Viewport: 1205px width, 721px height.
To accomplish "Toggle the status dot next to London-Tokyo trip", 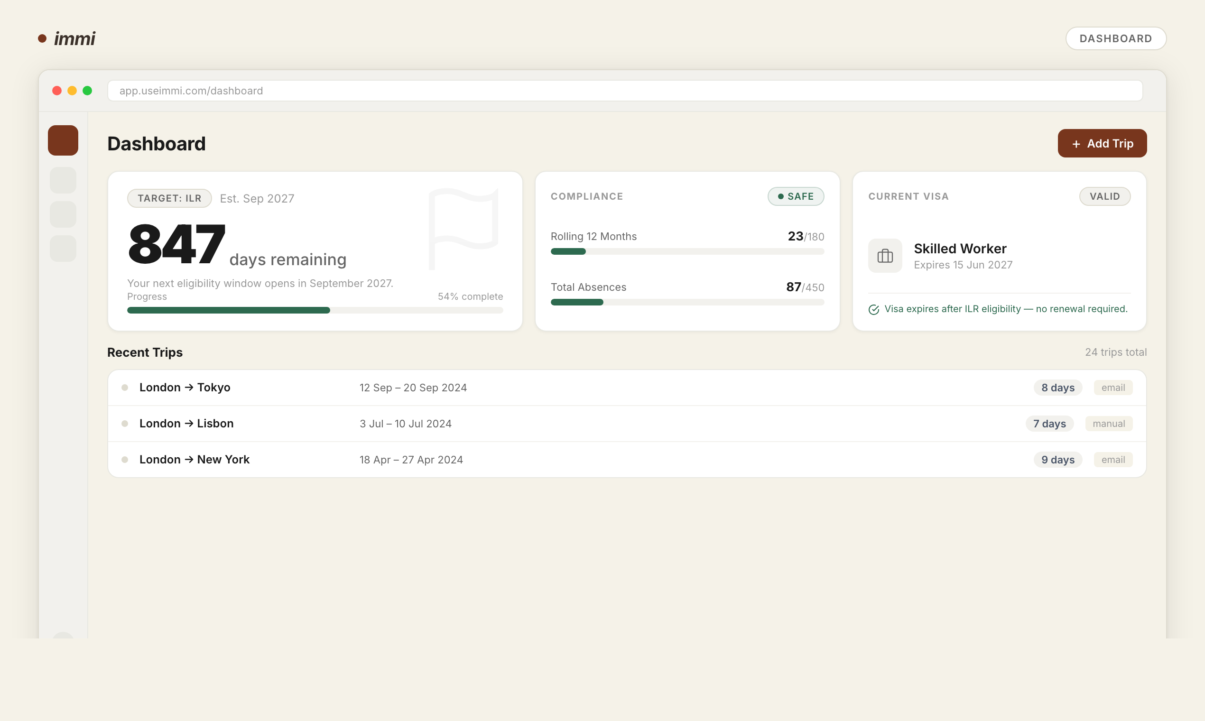I will point(125,387).
